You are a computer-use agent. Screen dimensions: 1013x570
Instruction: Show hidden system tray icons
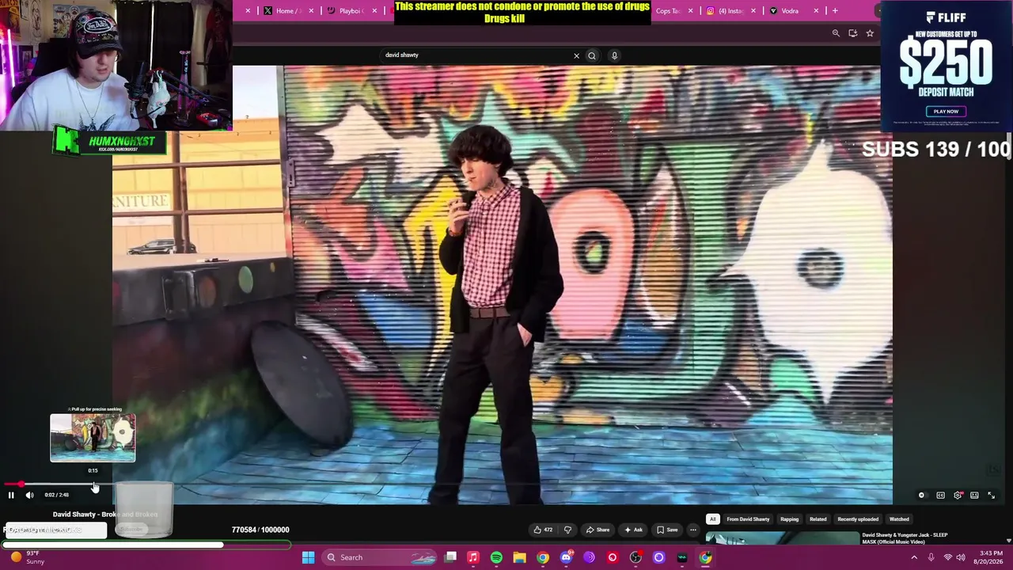point(914,557)
